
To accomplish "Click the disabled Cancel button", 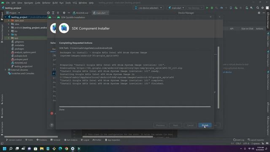I will click(190, 125).
